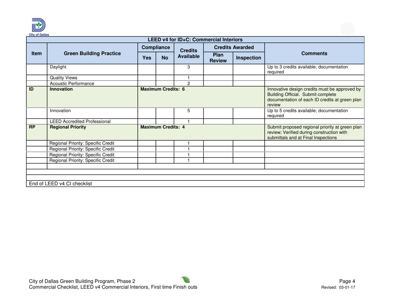Select the LEED v4 for ID+C title bar

pos(195,39)
